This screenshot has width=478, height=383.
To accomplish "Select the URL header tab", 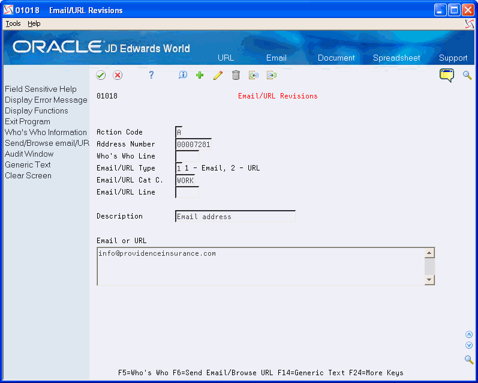I will pyautogui.click(x=226, y=58).
